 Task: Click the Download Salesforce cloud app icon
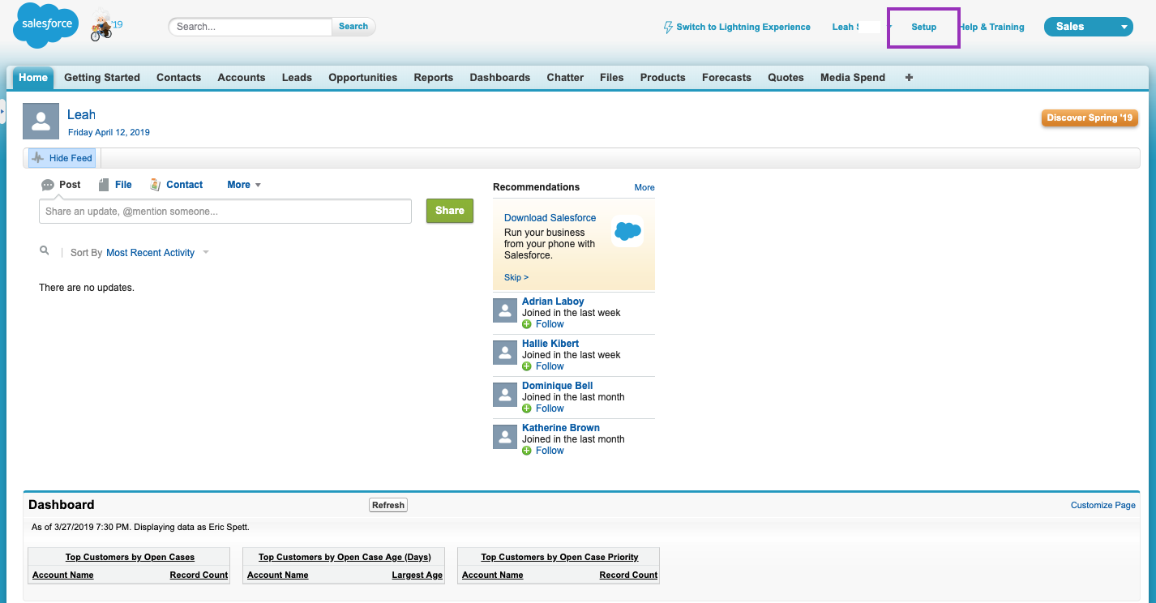pos(627,231)
